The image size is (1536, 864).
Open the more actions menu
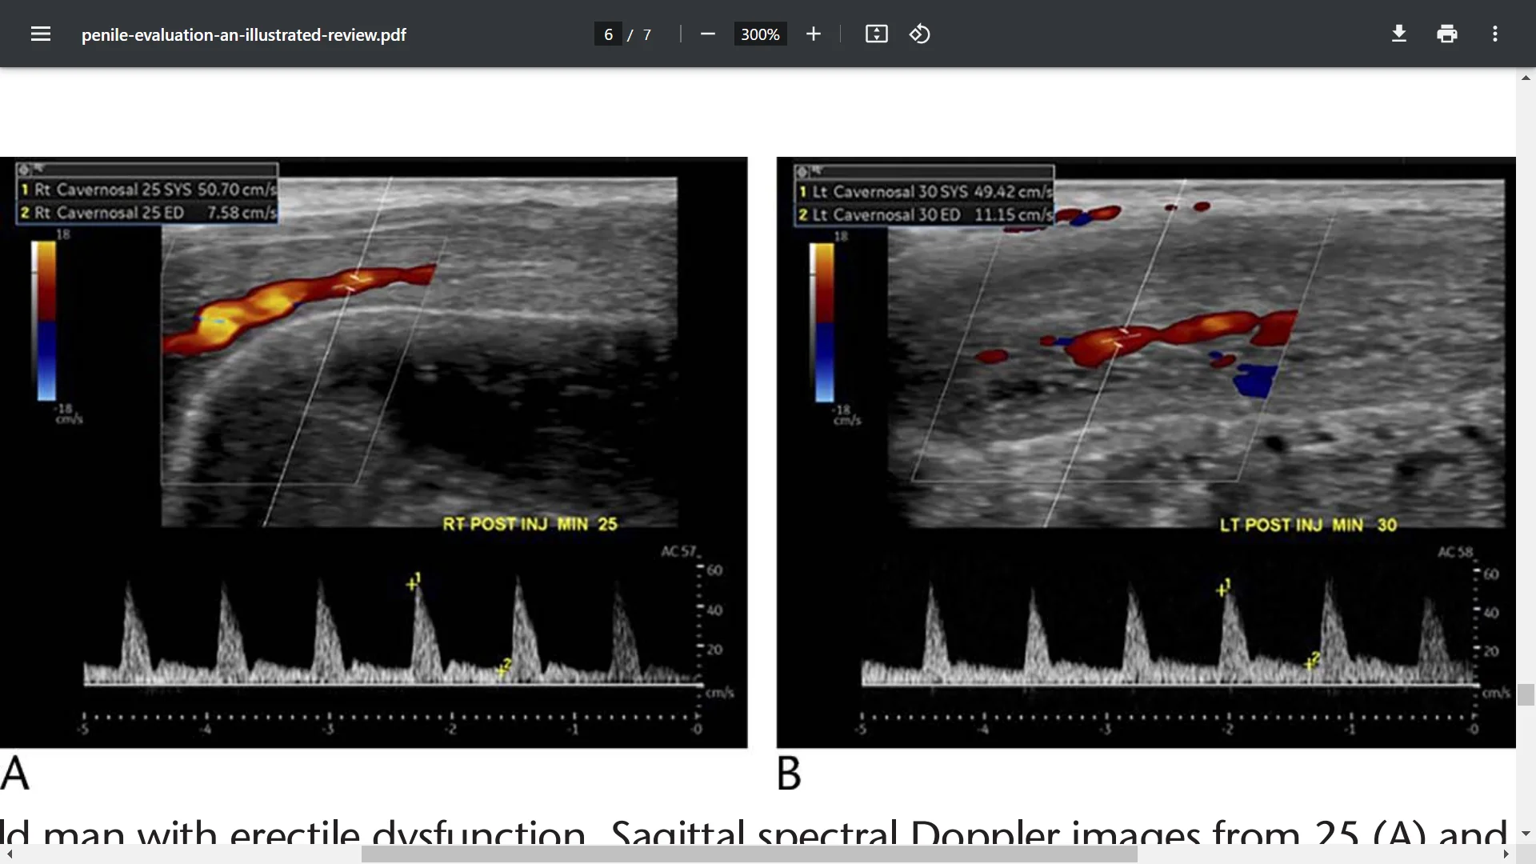pos(1495,34)
